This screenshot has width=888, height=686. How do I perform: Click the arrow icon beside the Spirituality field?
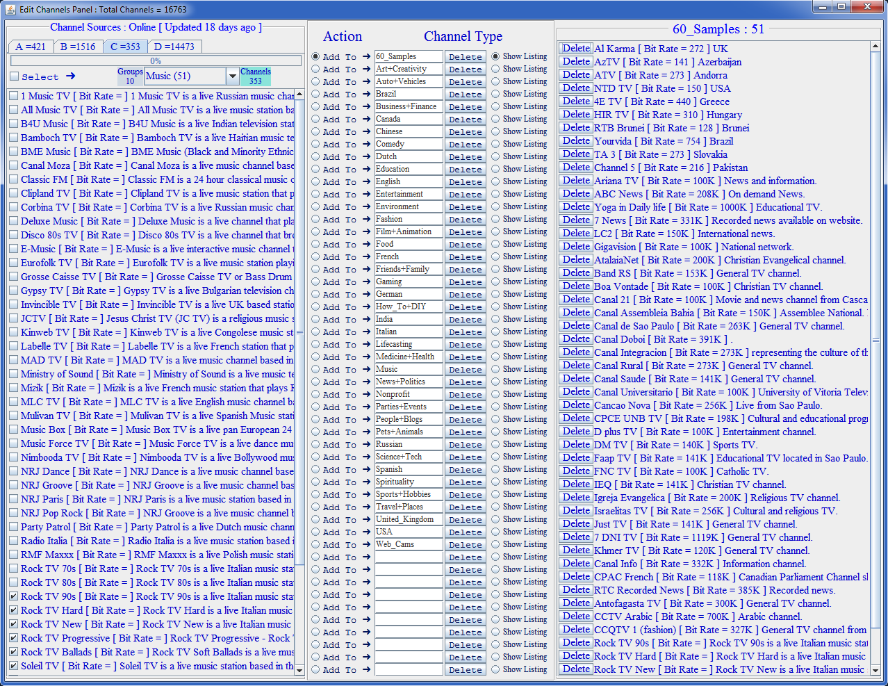tap(366, 482)
